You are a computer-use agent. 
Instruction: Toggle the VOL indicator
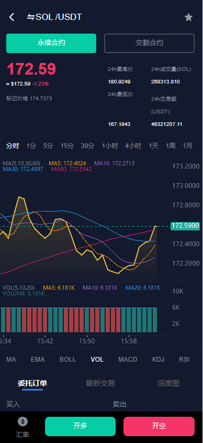pos(97,360)
